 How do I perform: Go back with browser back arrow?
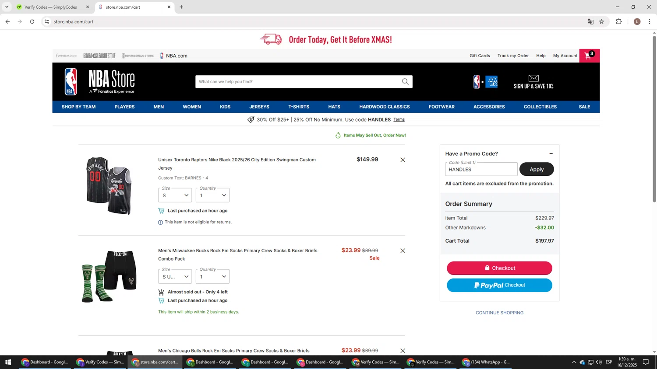tap(7, 21)
